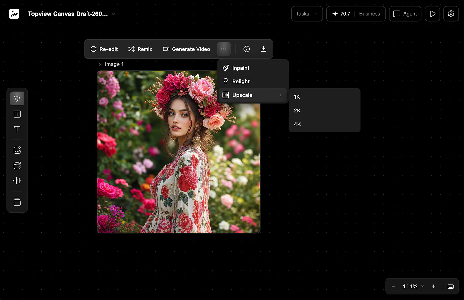Viewport: 464px width, 300px height.
Task: Open the Agent chat
Action: [405, 14]
